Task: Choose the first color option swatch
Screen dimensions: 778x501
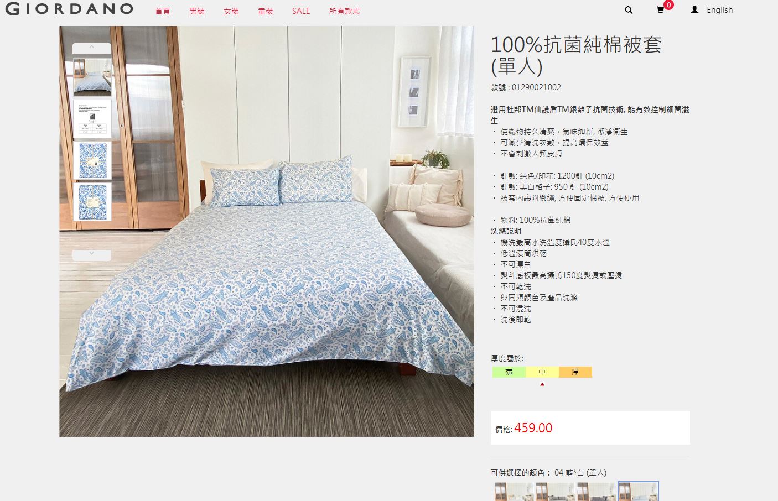Action: (x=514, y=492)
